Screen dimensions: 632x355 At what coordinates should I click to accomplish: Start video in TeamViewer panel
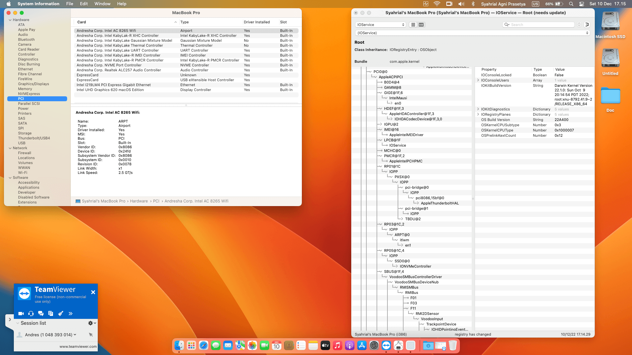point(21,314)
